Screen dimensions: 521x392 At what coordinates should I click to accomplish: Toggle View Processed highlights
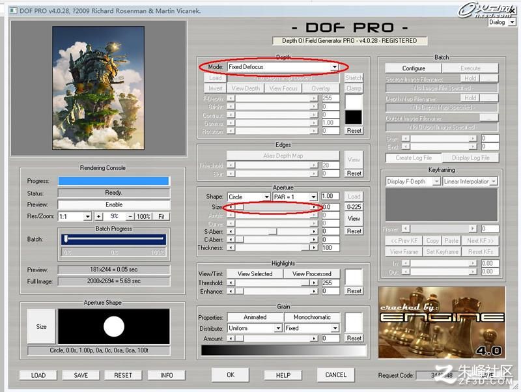[x=312, y=273]
